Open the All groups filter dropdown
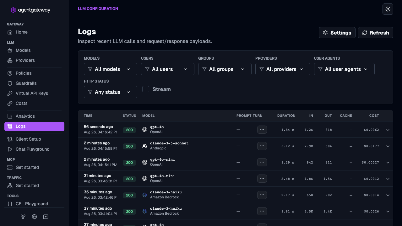The width and height of the screenshot is (402, 226). [x=225, y=69]
